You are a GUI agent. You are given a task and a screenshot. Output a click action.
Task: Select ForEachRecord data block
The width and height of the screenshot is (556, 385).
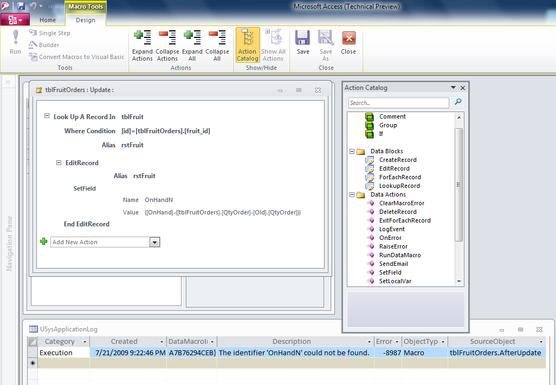tap(400, 177)
